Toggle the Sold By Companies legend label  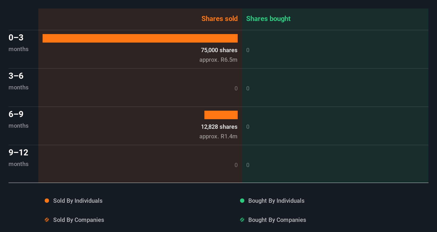pyautogui.click(x=79, y=220)
